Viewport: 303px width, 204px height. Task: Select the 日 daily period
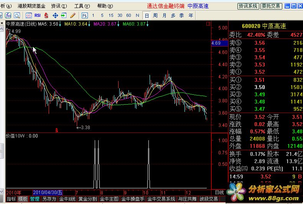click(147, 16)
